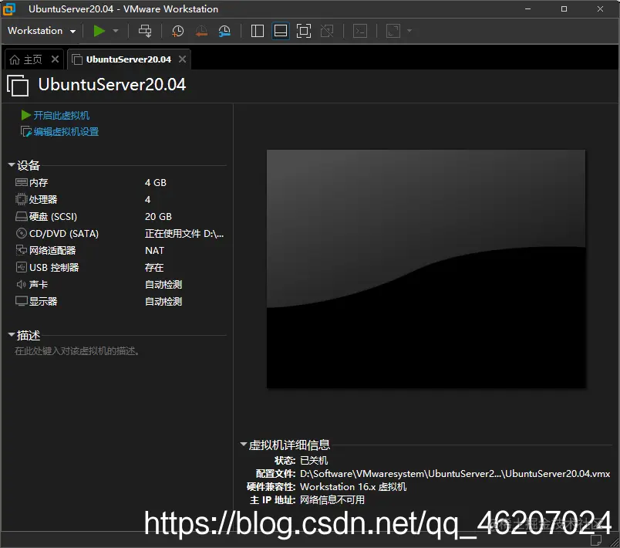Collapse the 设备 section
Screen dimensions: 620x548
tap(12, 164)
